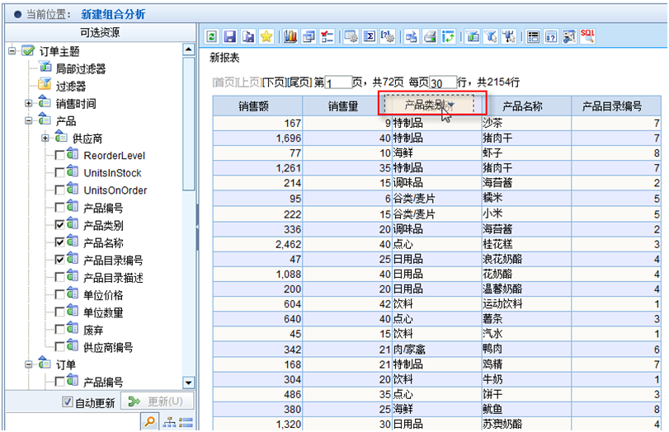The width and height of the screenshot is (669, 432).
Task: Click the panel splitter collapse handle
Action: [x=197, y=228]
